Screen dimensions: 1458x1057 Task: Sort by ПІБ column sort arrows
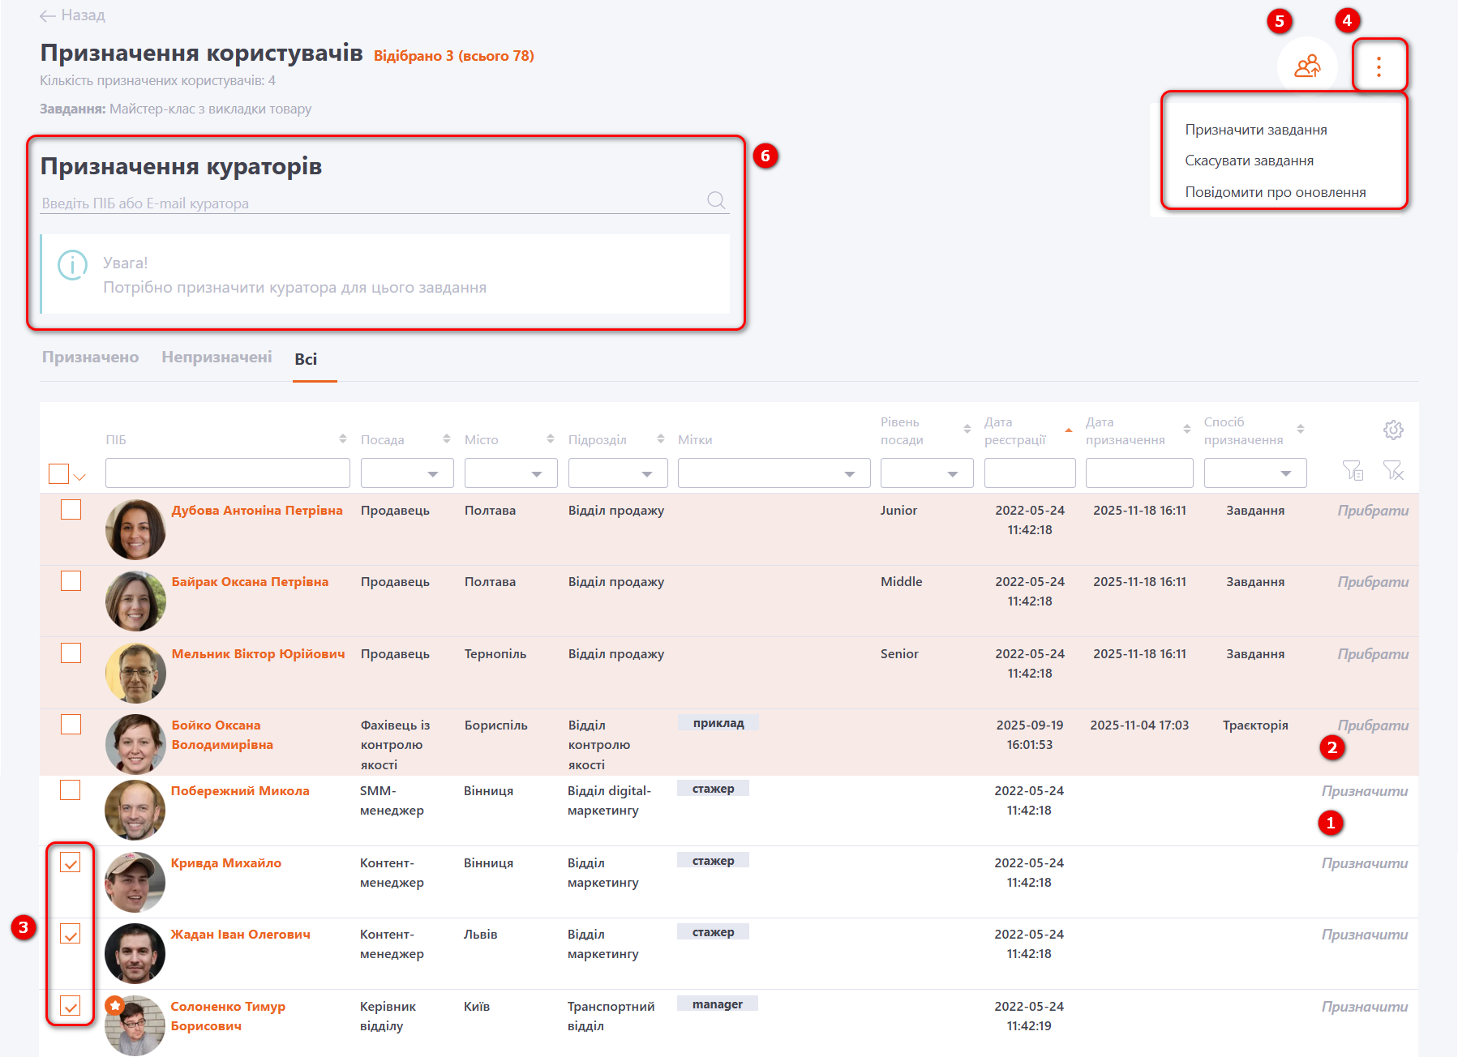(x=342, y=439)
